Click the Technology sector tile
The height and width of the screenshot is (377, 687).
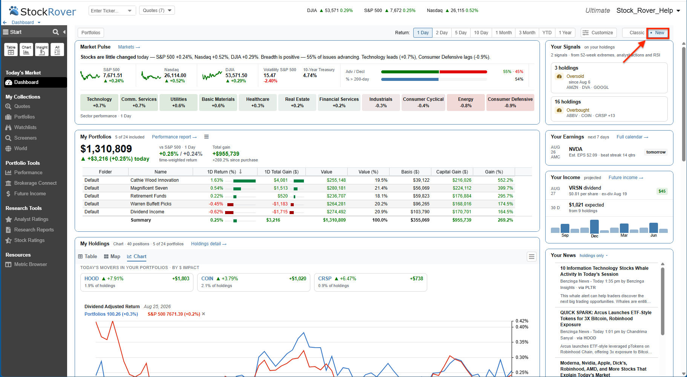[x=99, y=102]
